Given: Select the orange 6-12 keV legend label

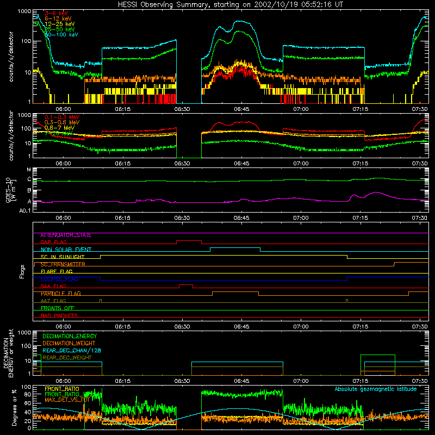Looking at the screenshot, I should point(58,18).
